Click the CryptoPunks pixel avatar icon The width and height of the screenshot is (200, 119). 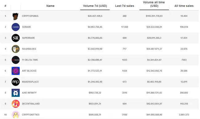[x=15, y=16]
